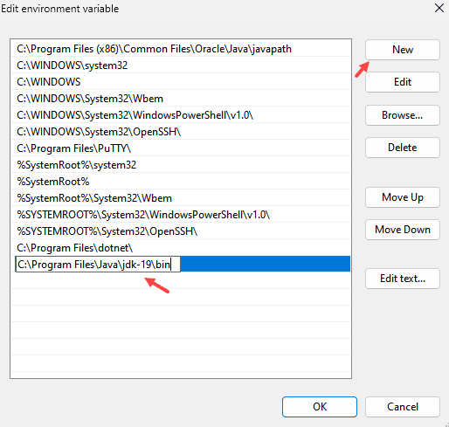
Task: Click the Edit button
Action: (x=403, y=82)
